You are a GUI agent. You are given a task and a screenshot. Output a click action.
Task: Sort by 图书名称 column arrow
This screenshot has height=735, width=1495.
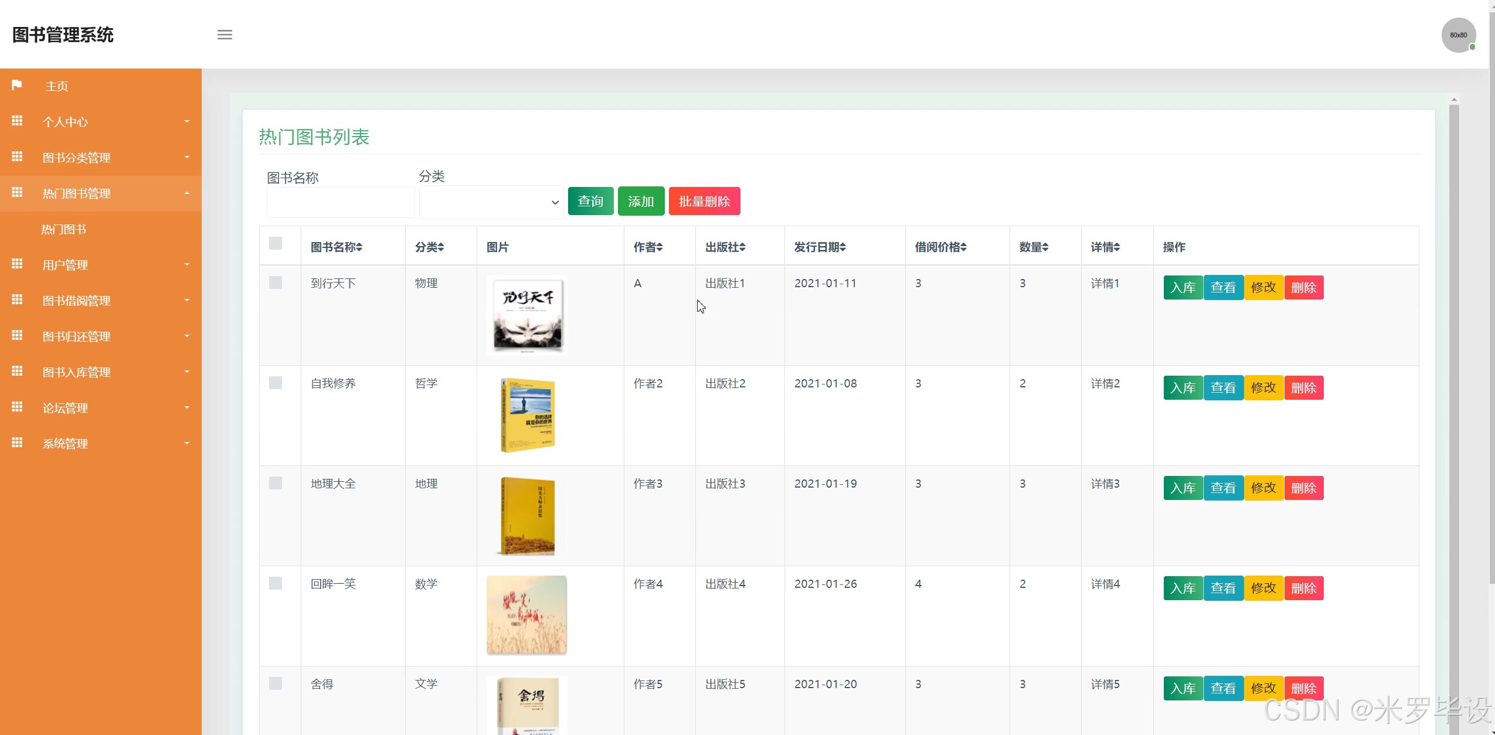[359, 247]
